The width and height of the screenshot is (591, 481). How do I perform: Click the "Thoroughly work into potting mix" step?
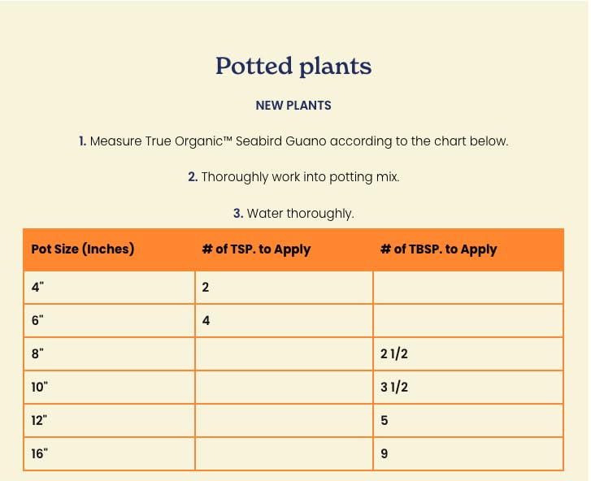point(293,177)
